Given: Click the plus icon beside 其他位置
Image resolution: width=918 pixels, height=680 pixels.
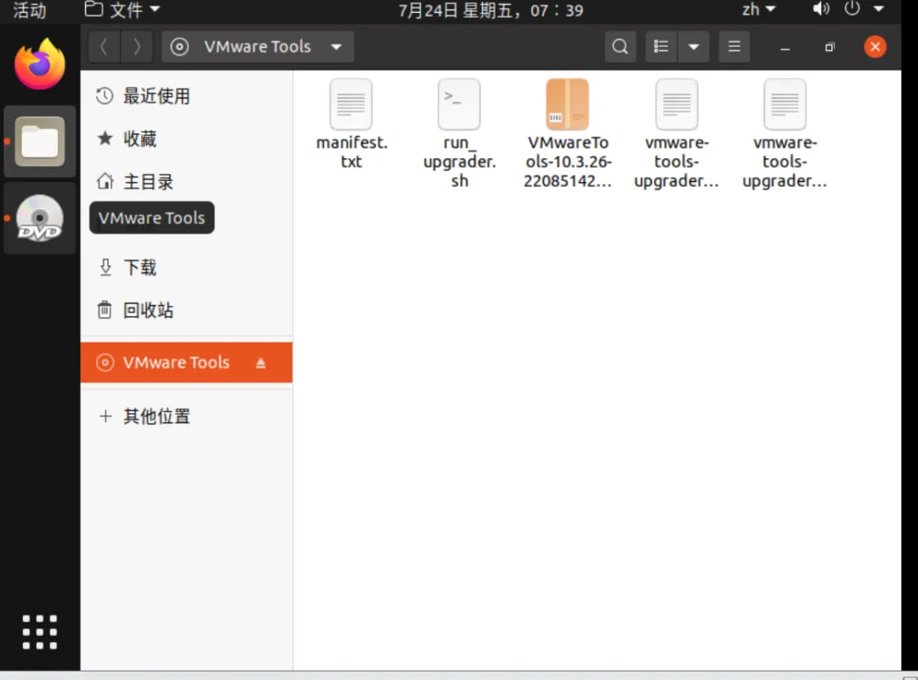Looking at the screenshot, I should pyautogui.click(x=105, y=416).
